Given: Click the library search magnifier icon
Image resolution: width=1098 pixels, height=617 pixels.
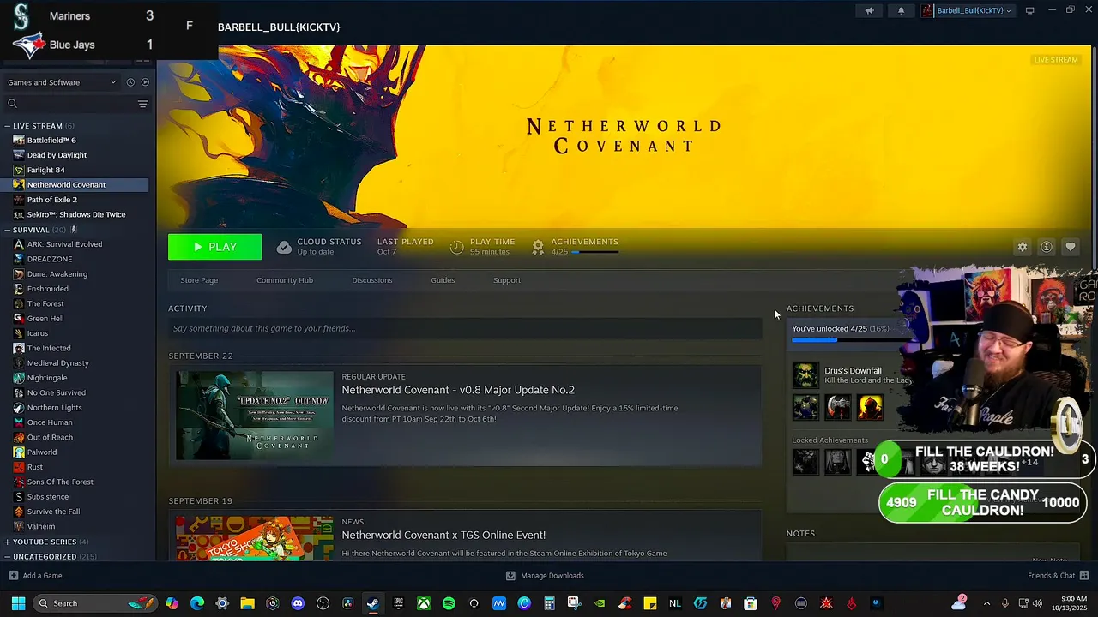Looking at the screenshot, I should (12, 104).
